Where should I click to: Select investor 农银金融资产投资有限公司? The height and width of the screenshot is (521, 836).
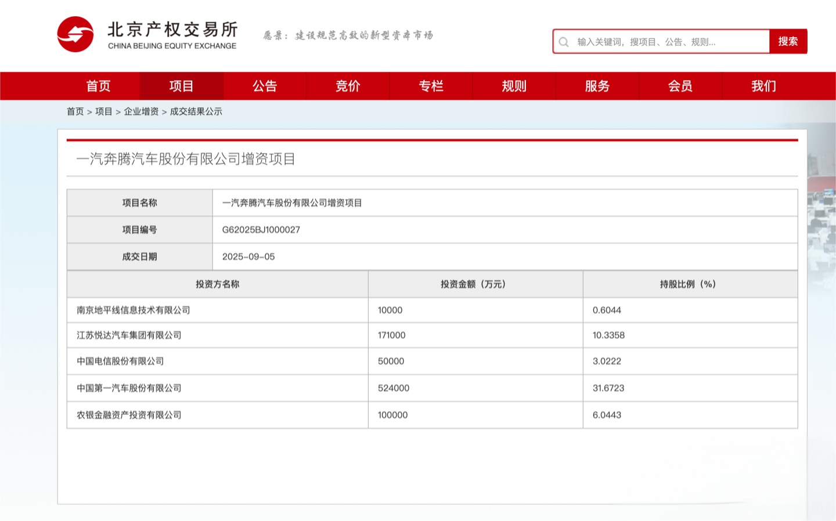[x=129, y=415]
